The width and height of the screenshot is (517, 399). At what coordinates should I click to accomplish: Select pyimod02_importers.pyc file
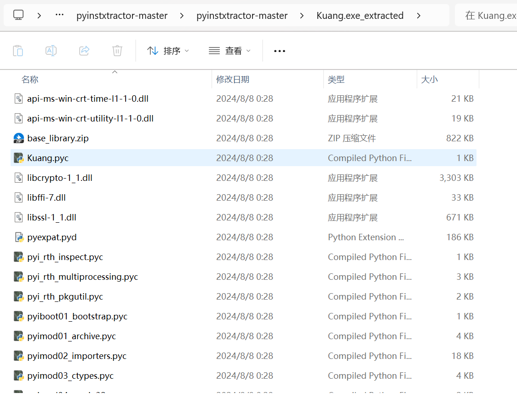click(77, 356)
